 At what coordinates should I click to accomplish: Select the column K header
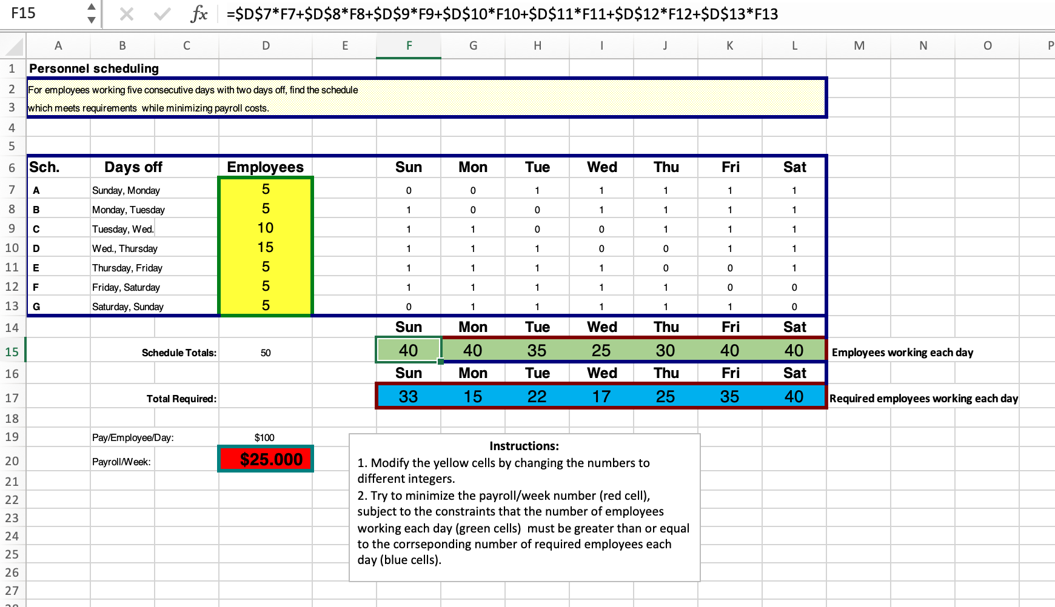(x=729, y=45)
